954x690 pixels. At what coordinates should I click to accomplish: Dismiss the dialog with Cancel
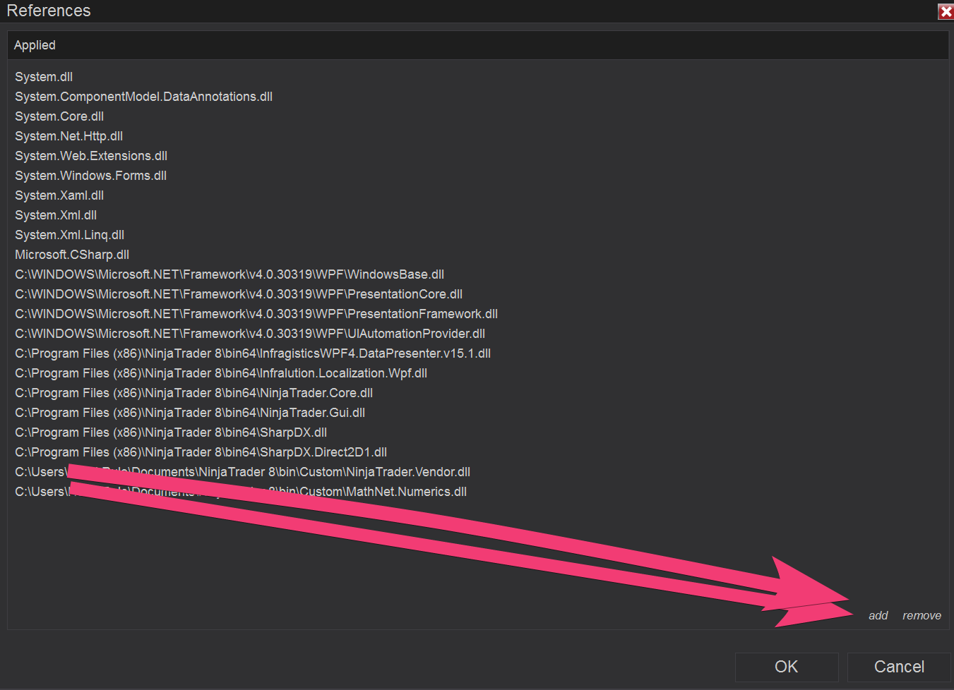(899, 667)
